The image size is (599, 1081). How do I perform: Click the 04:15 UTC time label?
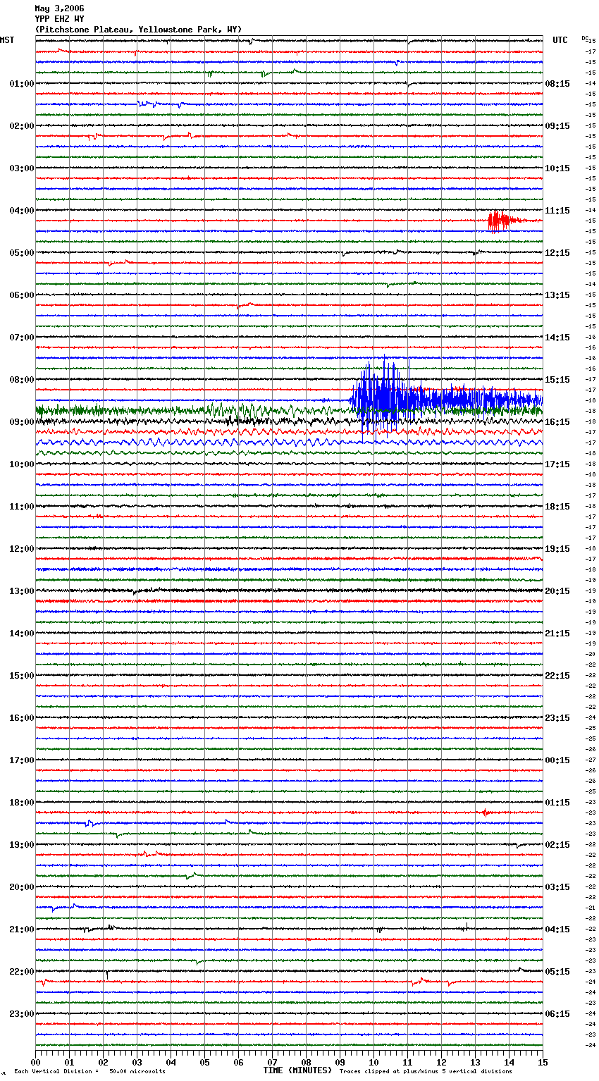(x=557, y=929)
